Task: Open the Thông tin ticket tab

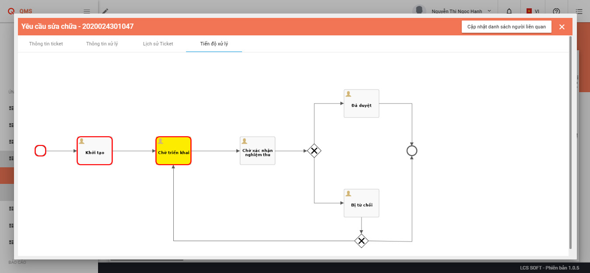Action: (46, 44)
